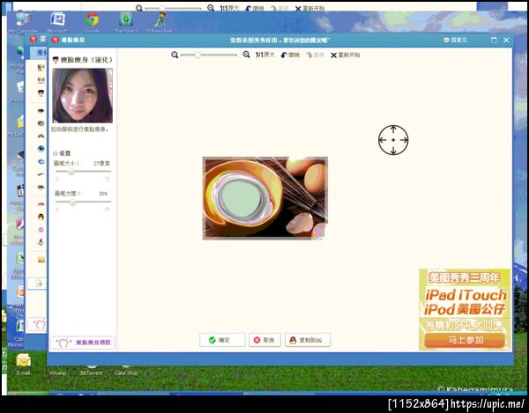Open the E-mail desktop icon
Viewport: 529px width, 413px height.
[23, 360]
